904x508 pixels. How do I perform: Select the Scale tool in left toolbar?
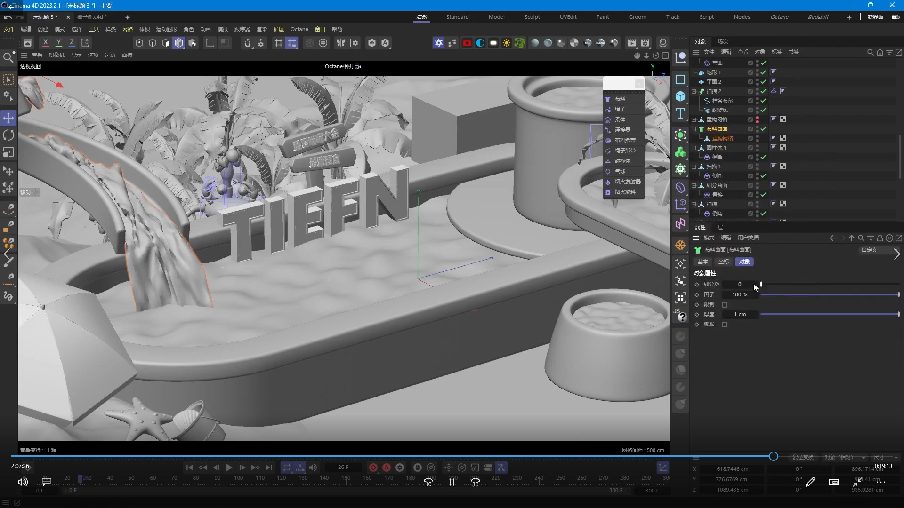(8, 152)
